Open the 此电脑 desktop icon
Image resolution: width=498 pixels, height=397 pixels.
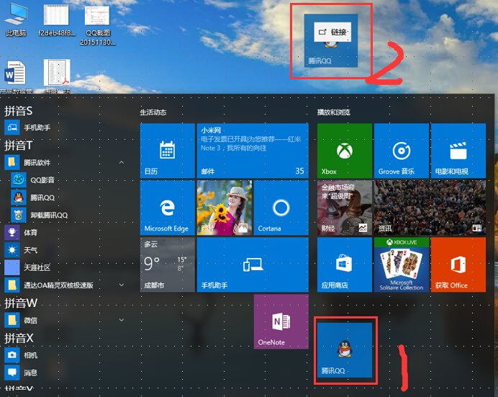[x=16, y=19]
